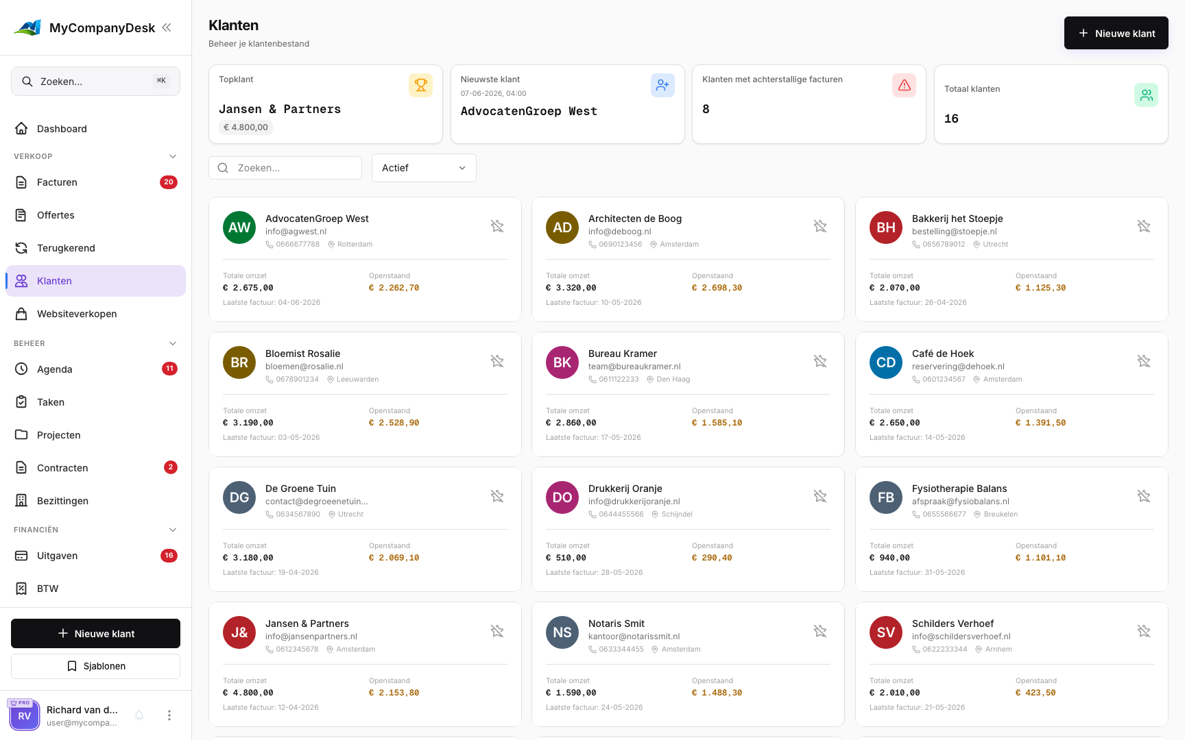The width and height of the screenshot is (1185, 740).
Task: Open the Actief status filter dropdown
Action: 424,168
